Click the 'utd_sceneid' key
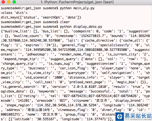Screen dimensions: 152x121 [37, 77]
